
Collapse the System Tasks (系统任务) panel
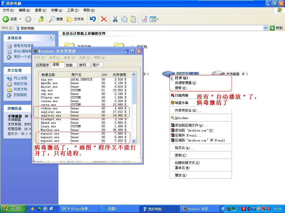[51, 38]
